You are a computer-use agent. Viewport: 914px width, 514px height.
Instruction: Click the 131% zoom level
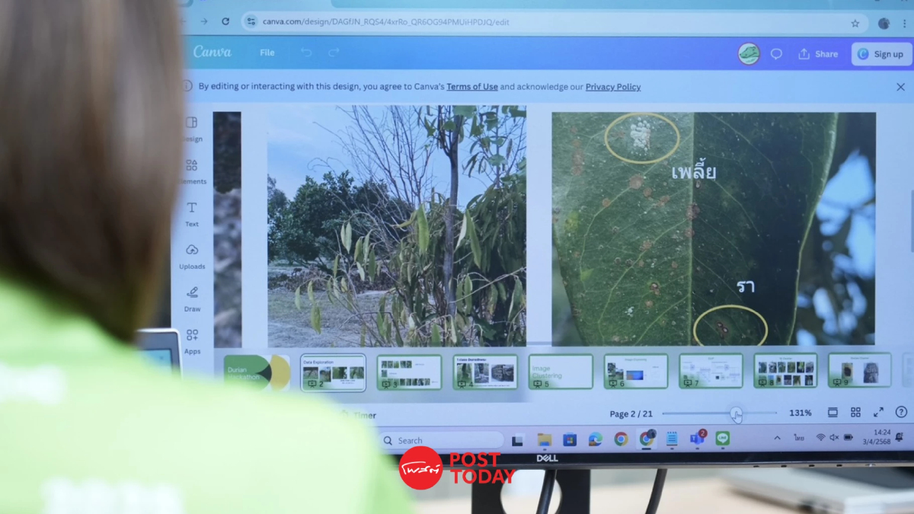[x=800, y=413]
